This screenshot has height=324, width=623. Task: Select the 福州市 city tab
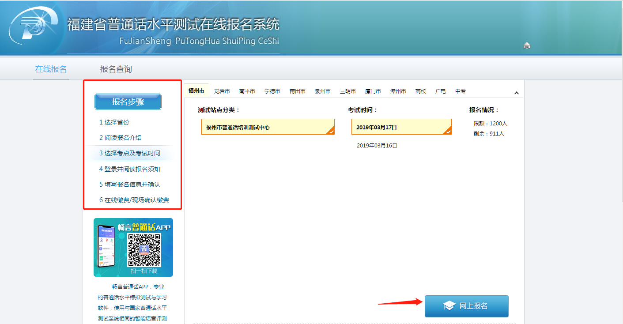tap(196, 91)
